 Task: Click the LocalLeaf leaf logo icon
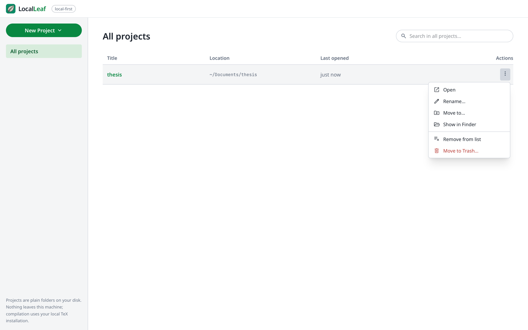(11, 9)
